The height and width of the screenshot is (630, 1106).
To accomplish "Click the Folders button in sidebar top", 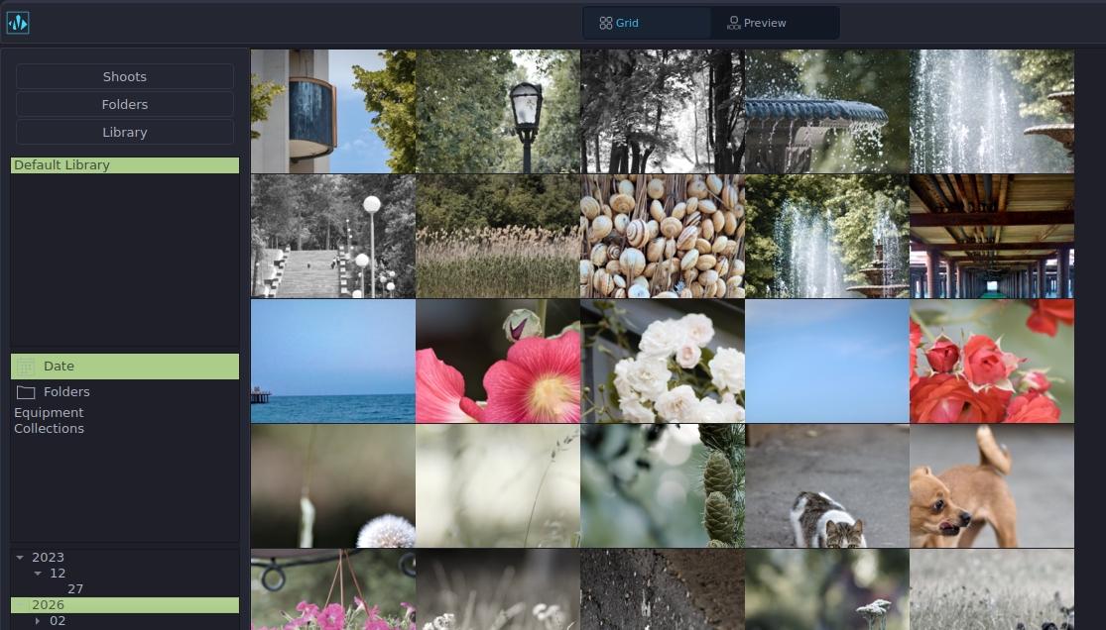I will pyautogui.click(x=125, y=104).
